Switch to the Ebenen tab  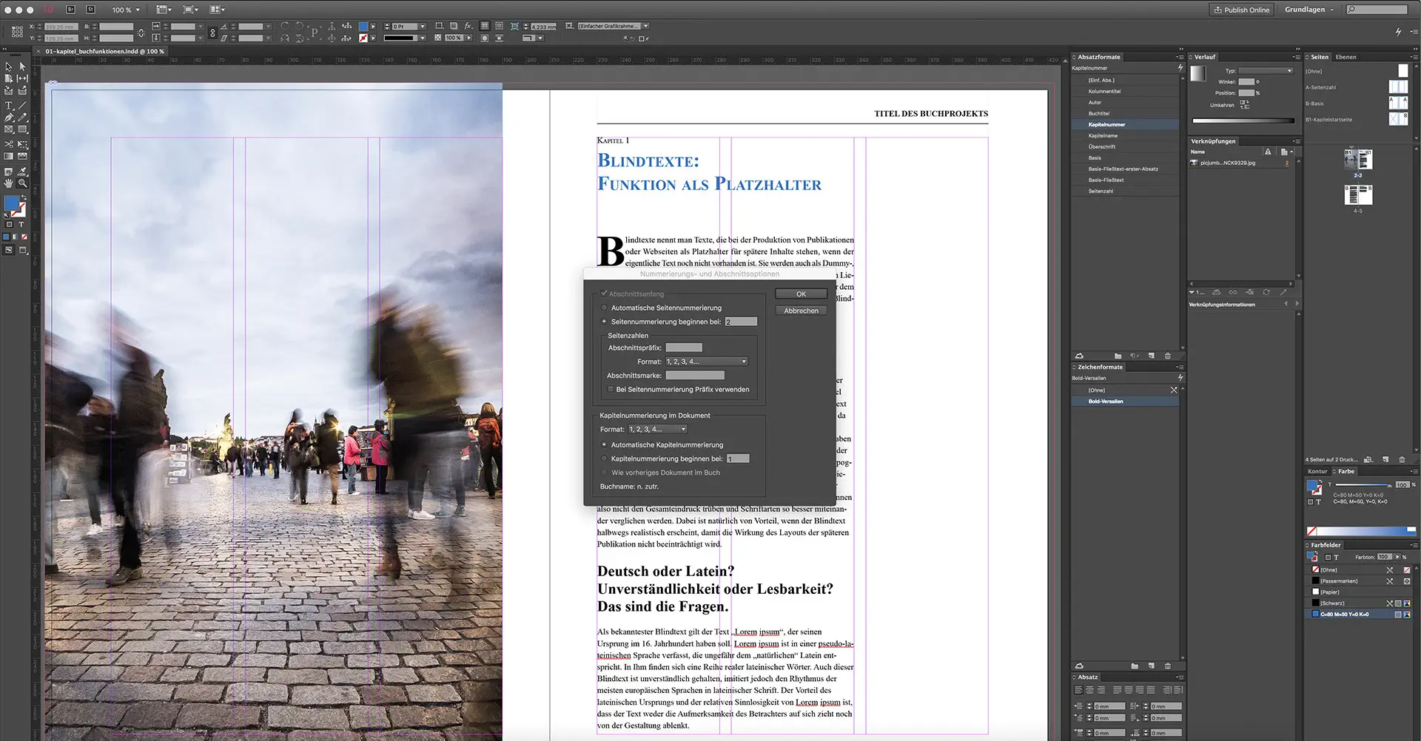[x=1344, y=56]
